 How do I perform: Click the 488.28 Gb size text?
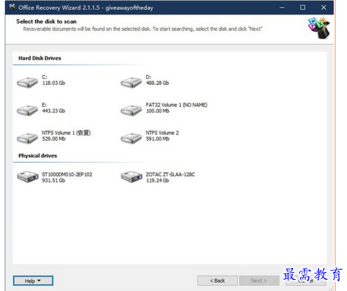157,83
